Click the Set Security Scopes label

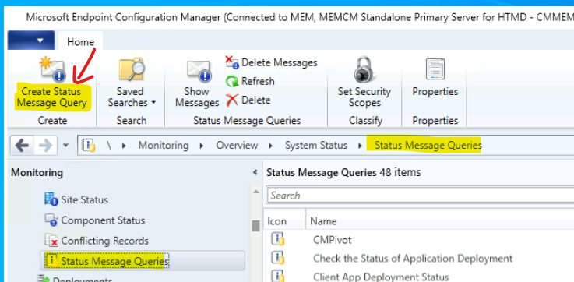(x=364, y=97)
